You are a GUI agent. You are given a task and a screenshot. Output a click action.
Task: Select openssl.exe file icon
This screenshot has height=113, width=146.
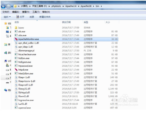[16, 108]
